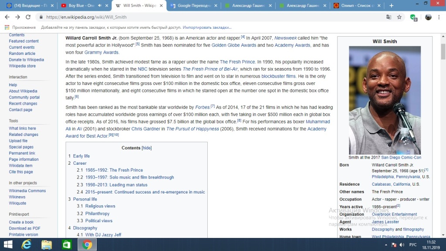Open a new browser tab
Viewport: 446px width, 251px height.
pos(392,5)
